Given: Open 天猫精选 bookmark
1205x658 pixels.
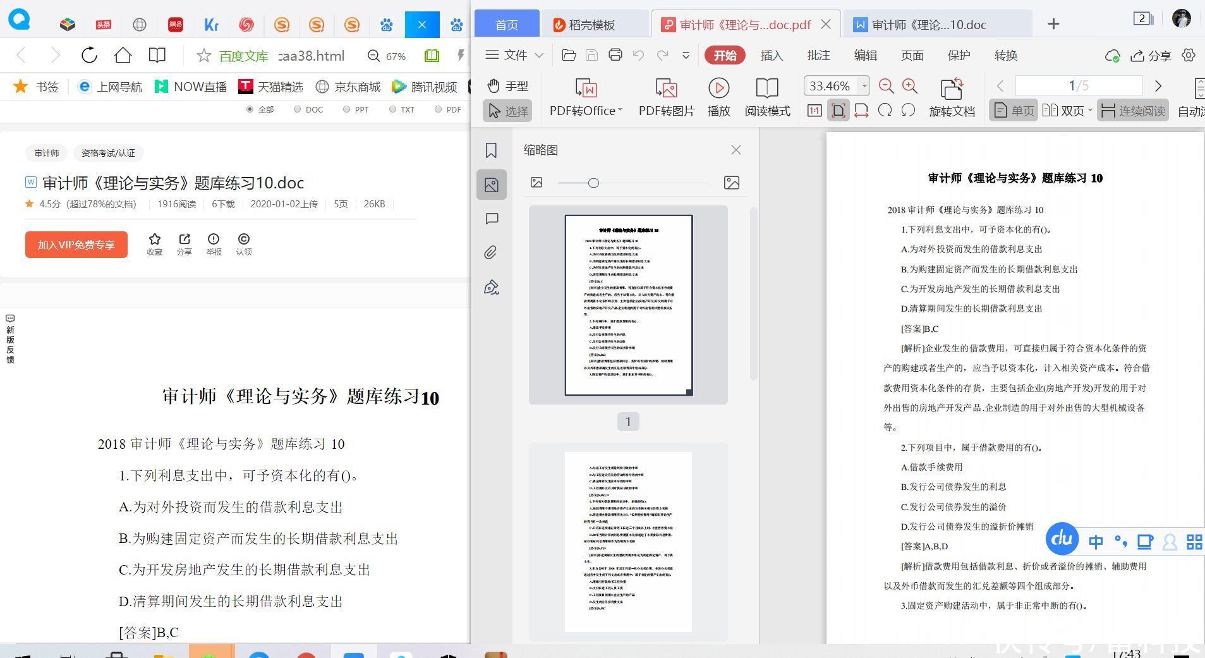Looking at the screenshot, I should 271,87.
